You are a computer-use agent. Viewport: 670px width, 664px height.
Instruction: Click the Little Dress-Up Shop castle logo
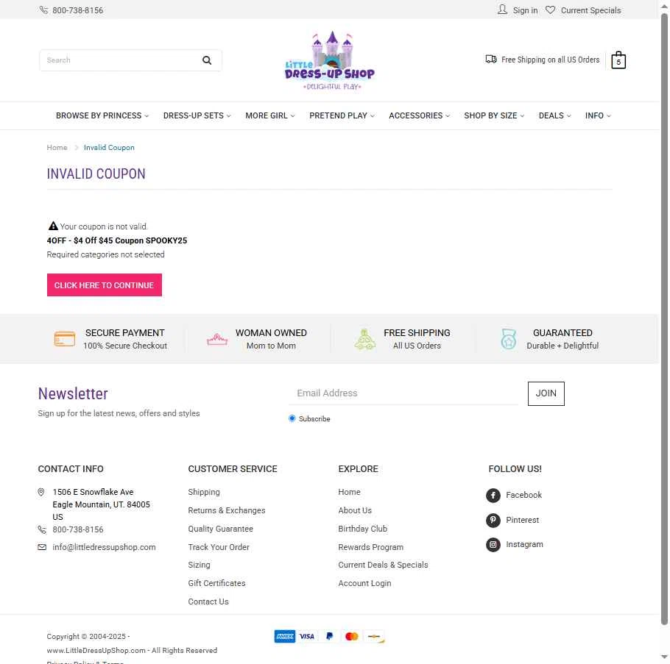click(x=329, y=60)
